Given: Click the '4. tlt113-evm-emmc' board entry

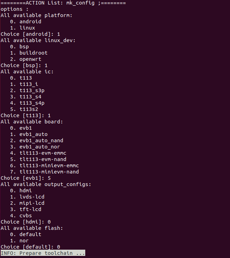Looking at the screenshot, I should coord(38,153).
